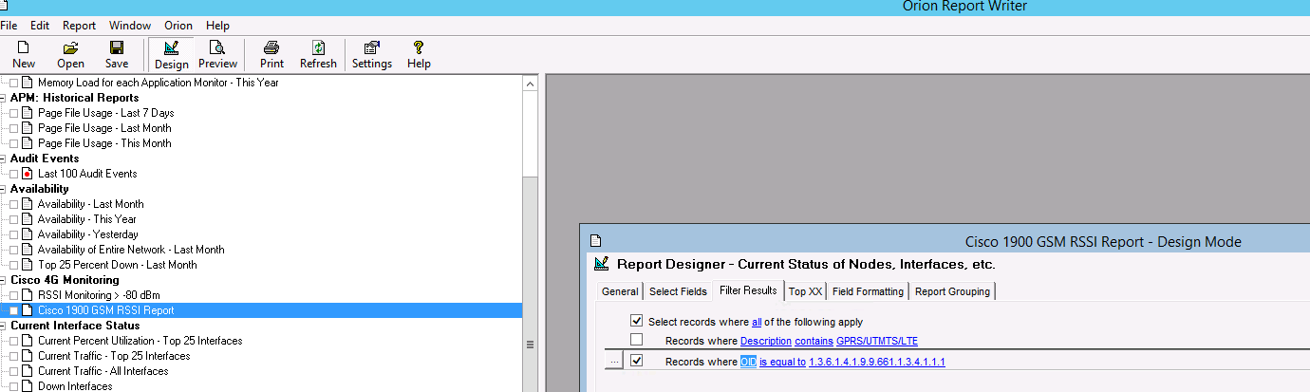Uncheck 'Select records where all of the following apply'
This screenshot has height=392, width=1310.
tap(637, 322)
